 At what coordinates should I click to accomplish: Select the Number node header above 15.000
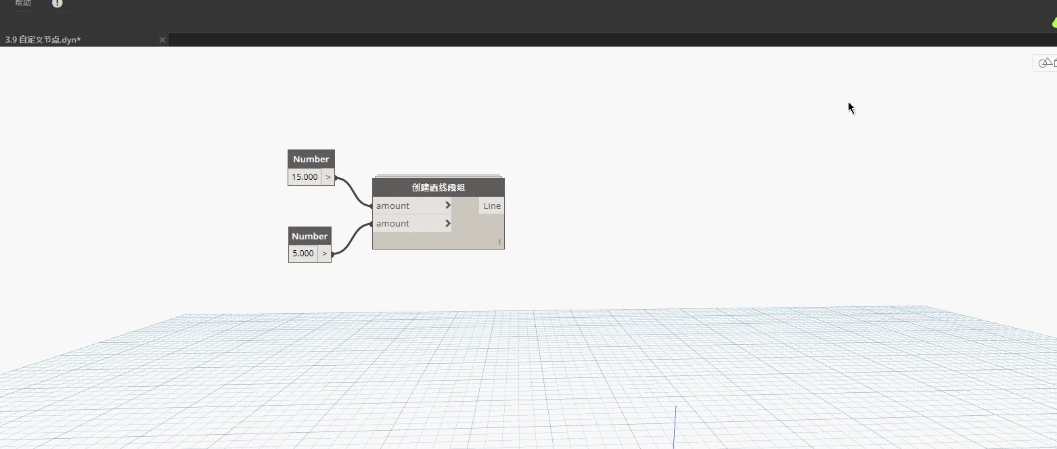tap(311, 160)
